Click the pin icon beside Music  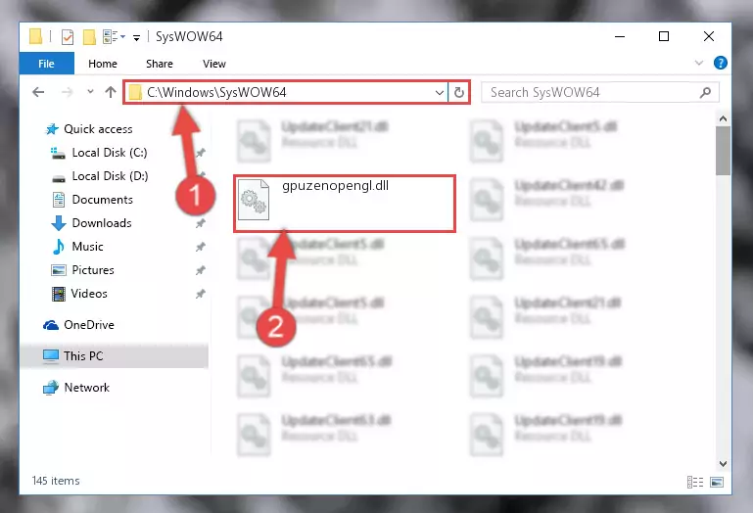(201, 247)
